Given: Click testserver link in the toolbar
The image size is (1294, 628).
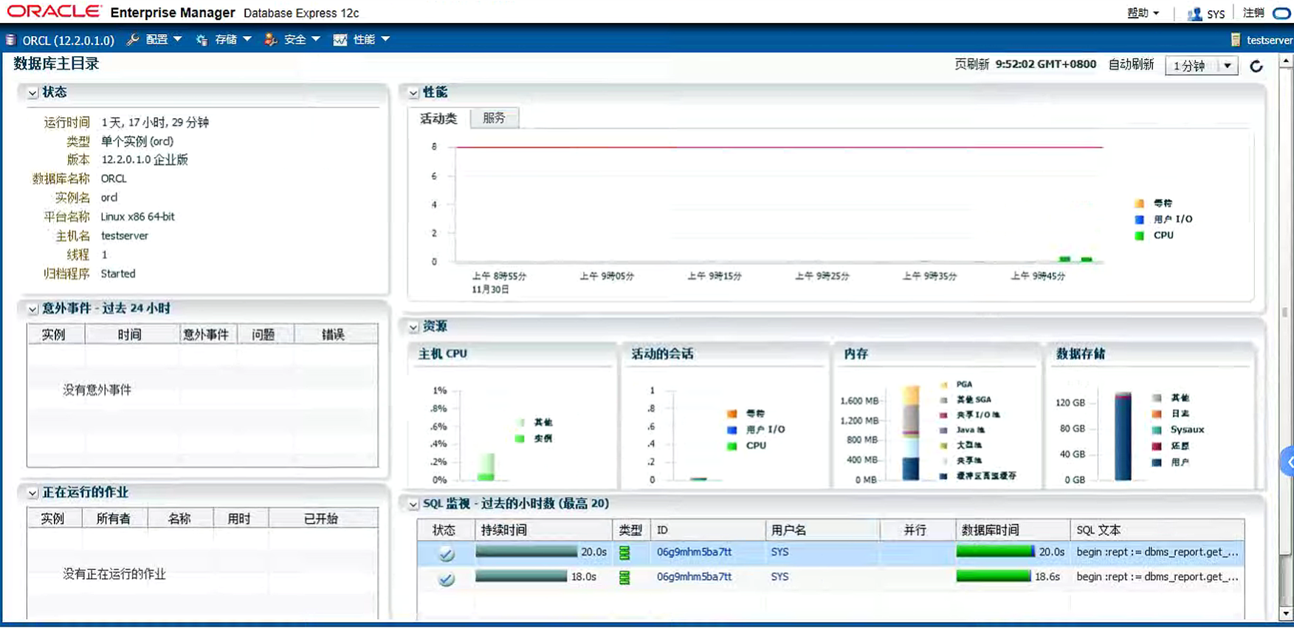Looking at the screenshot, I should 1270,40.
